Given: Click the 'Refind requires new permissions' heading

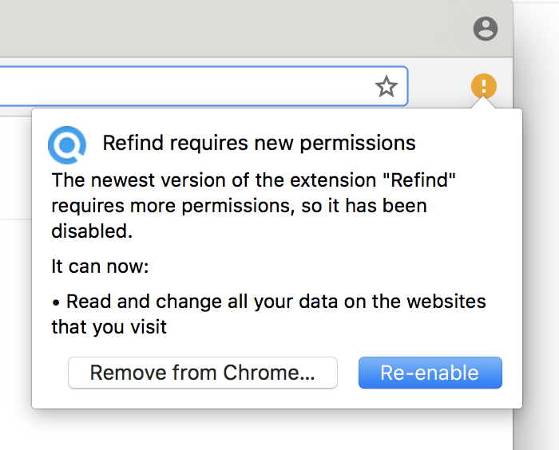Looking at the screenshot, I should 259,144.
